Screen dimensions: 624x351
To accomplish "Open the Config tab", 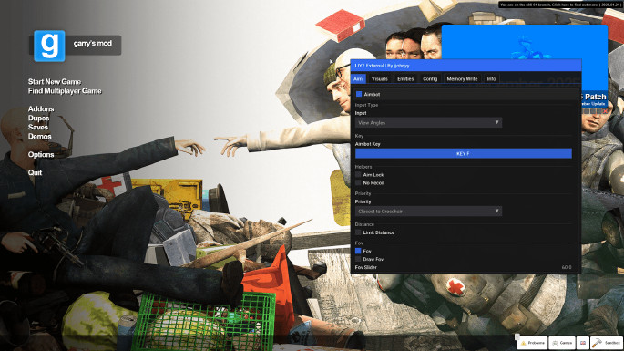I will click(430, 79).
